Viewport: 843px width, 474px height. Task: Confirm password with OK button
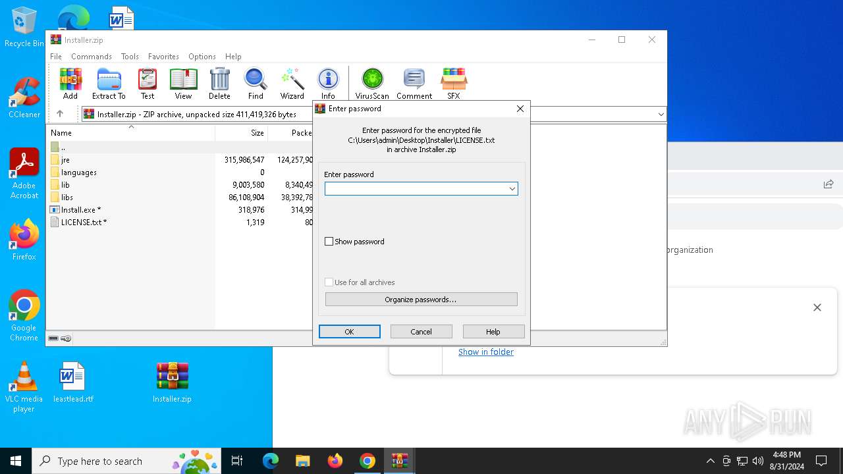350,332
